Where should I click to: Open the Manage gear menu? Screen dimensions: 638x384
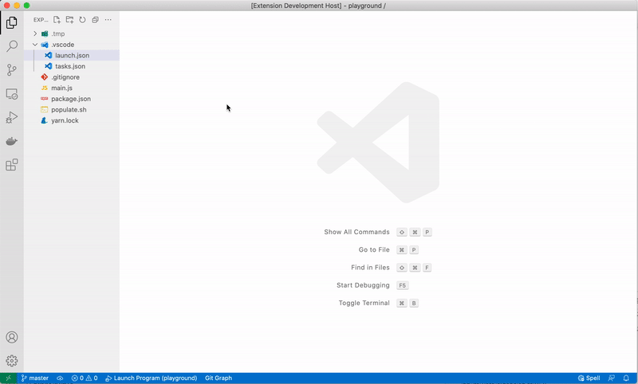[12, 361]
